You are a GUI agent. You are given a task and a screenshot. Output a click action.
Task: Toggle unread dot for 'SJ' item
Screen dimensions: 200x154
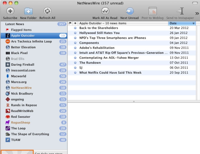[75, 68]
